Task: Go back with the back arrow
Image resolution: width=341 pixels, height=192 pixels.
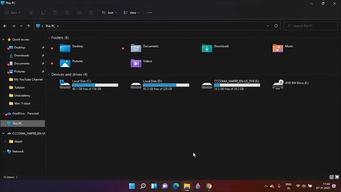Action: pyautogui.click(x=5, y=26)
